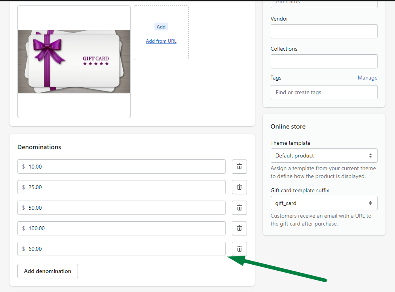
Task: Click the Add denomination button
Action: (47, 271)
